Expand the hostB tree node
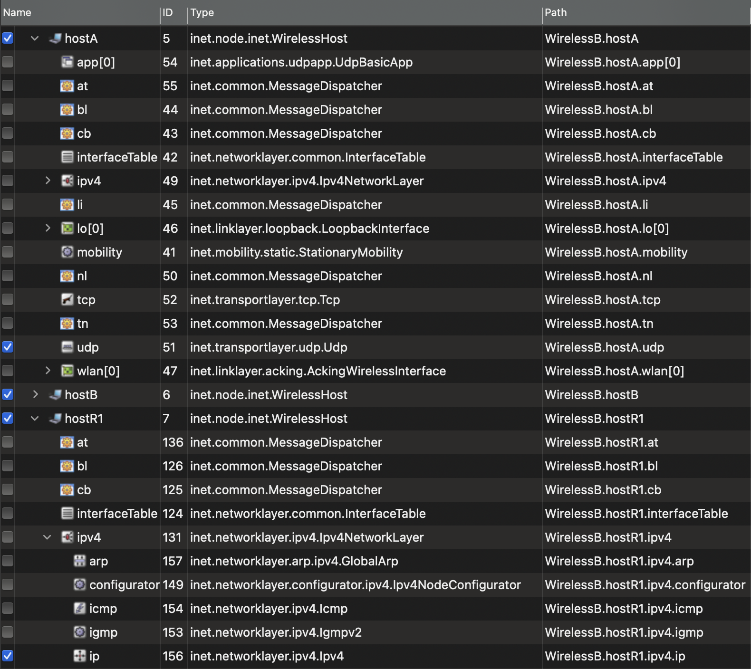The image size is (751, 669). coord(35,395)
